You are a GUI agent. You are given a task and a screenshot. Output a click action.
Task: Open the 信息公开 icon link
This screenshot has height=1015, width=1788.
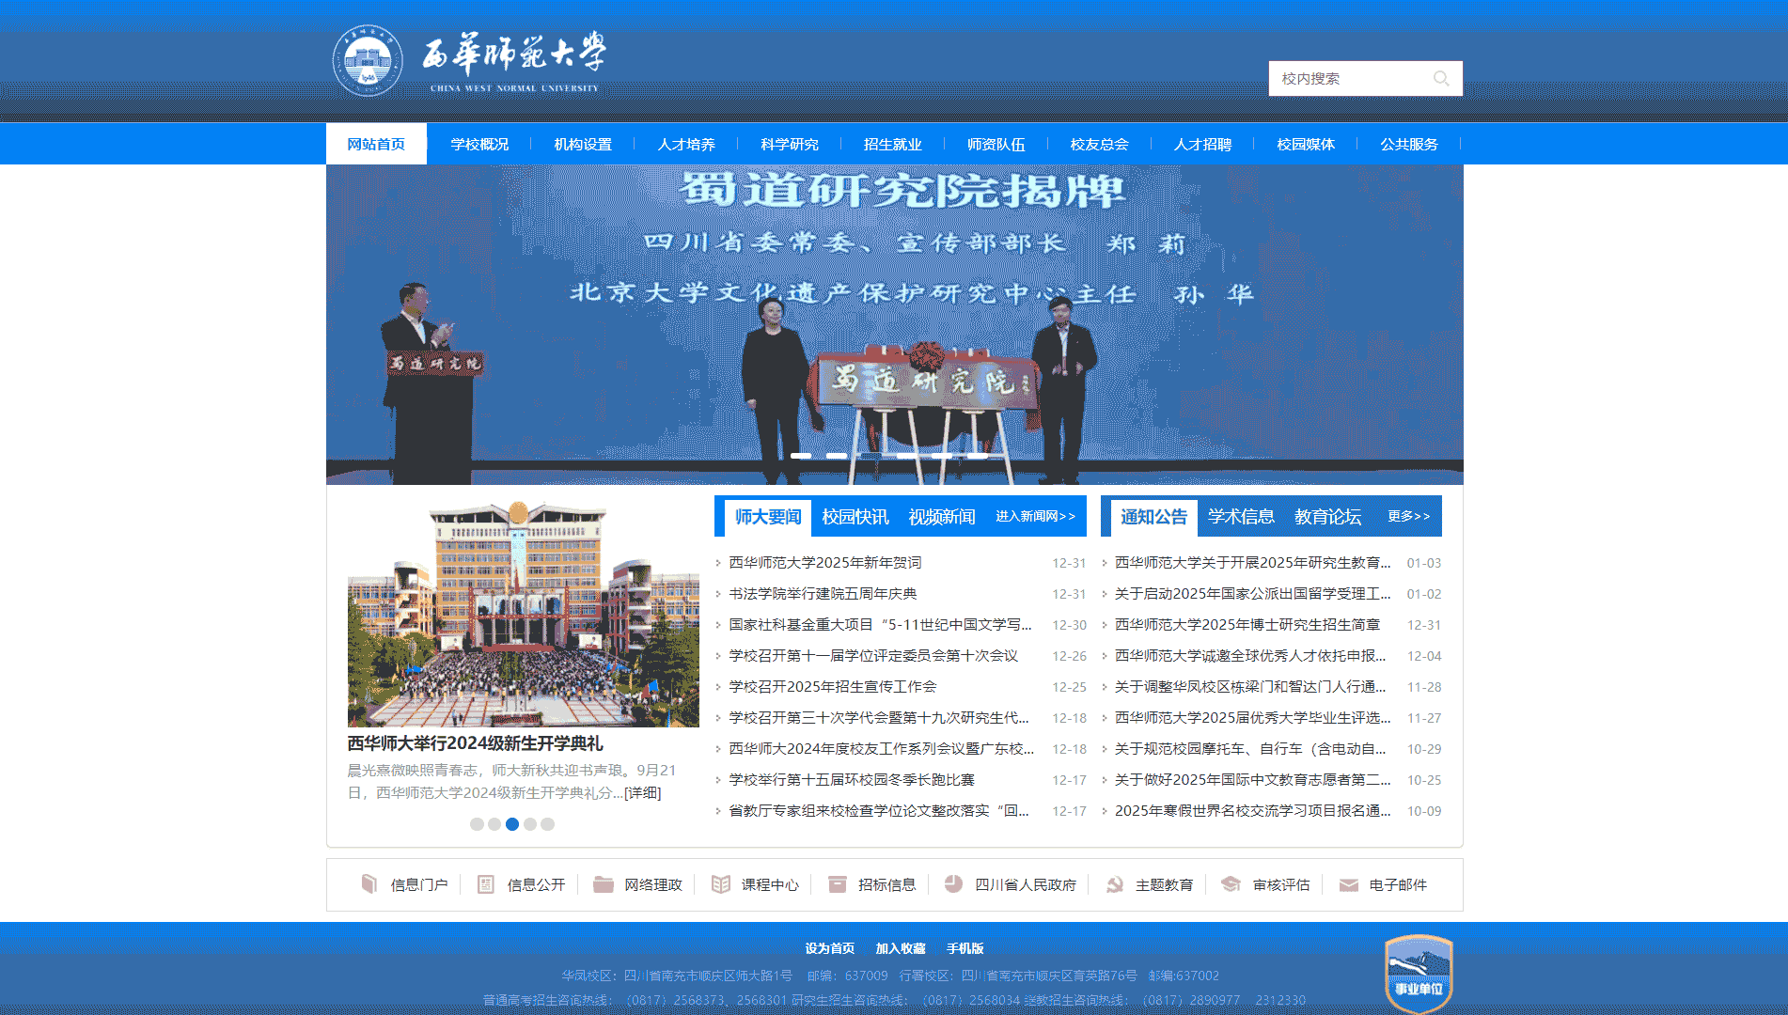[x=486, y=884]
